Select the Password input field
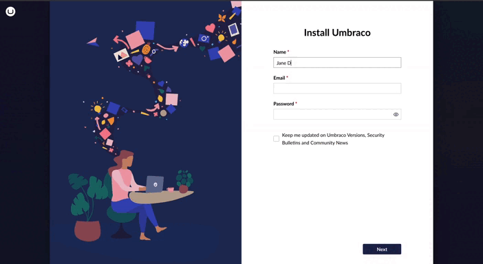This screenshot has width=483, height=264. tap(337, 114)
